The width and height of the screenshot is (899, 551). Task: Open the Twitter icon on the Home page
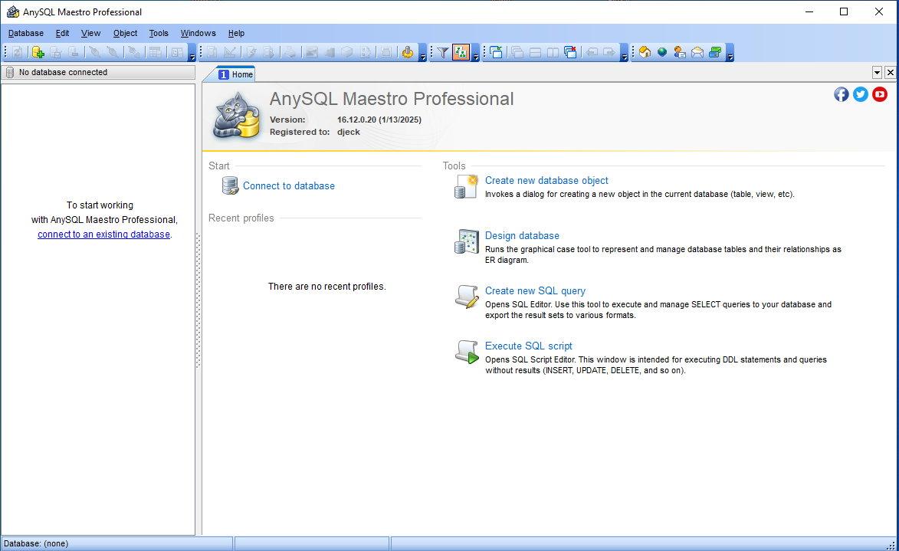[861, 94]
